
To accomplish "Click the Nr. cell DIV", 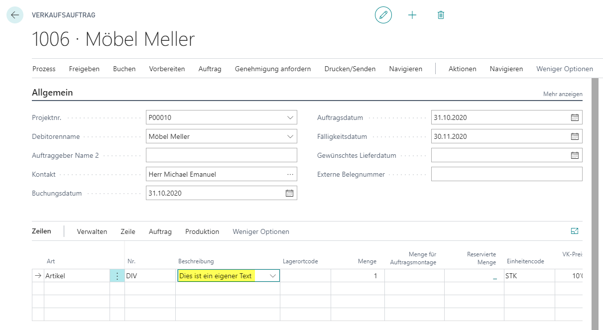I will (x=150, y=276).
